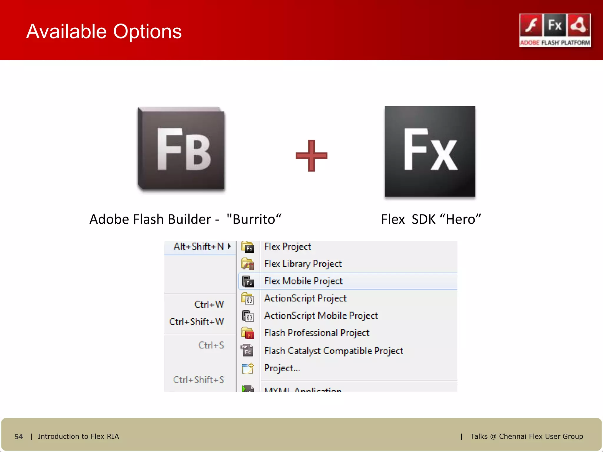Choose the Project... menu option

[x=282, y=368]
